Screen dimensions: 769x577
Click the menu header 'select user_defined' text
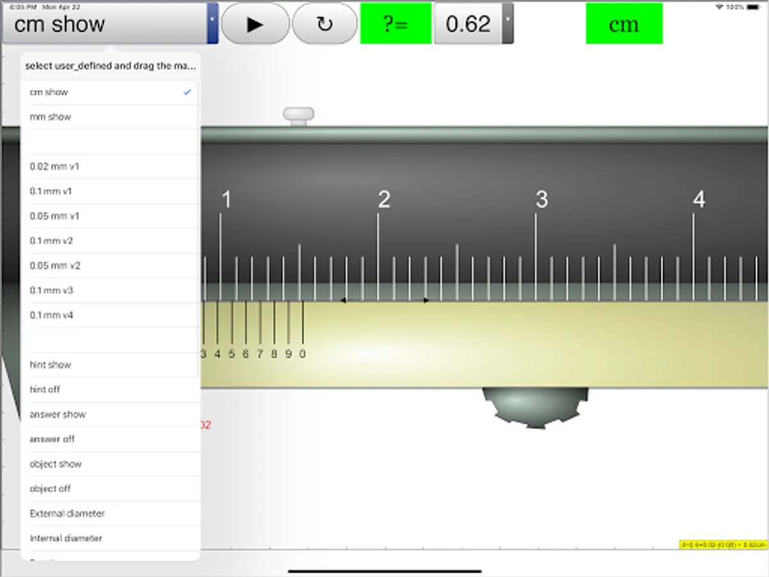click(x=110, y=66)
